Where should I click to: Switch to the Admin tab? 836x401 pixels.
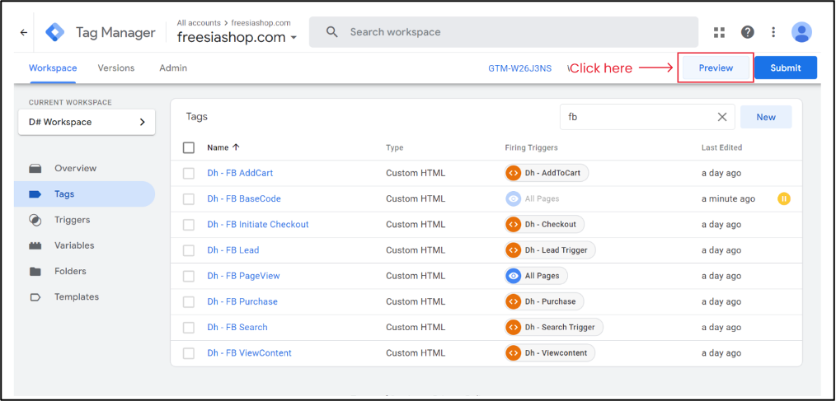coord(173,68)
